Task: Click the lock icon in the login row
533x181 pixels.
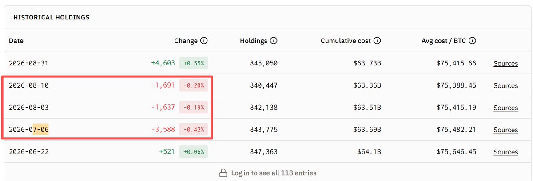Action: pyautogui.click(x=224, y=173)
